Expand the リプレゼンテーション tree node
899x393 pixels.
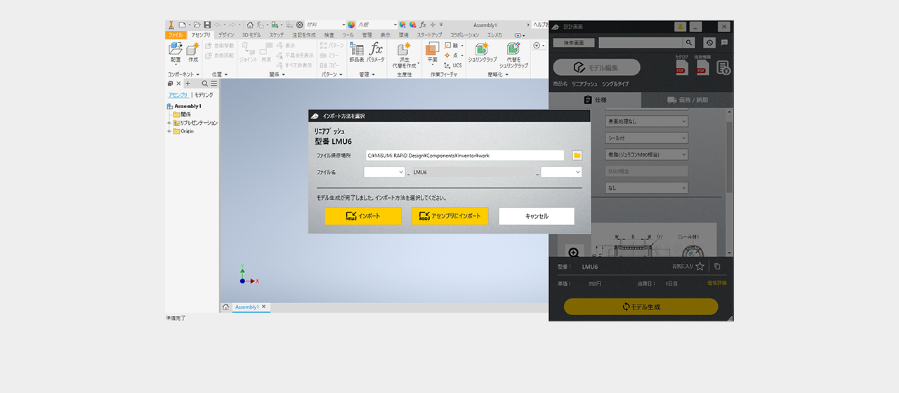tap(169, 123)
